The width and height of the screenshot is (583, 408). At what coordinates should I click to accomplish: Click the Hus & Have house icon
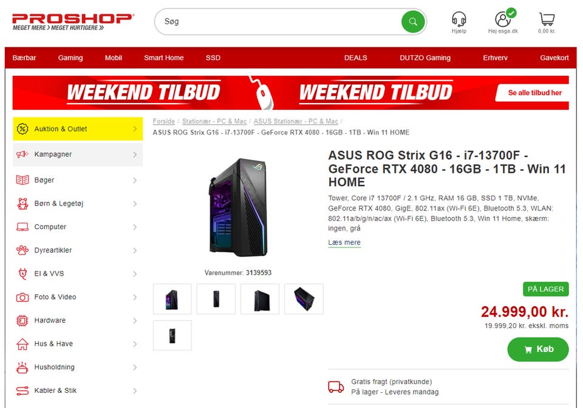point(22,344)
